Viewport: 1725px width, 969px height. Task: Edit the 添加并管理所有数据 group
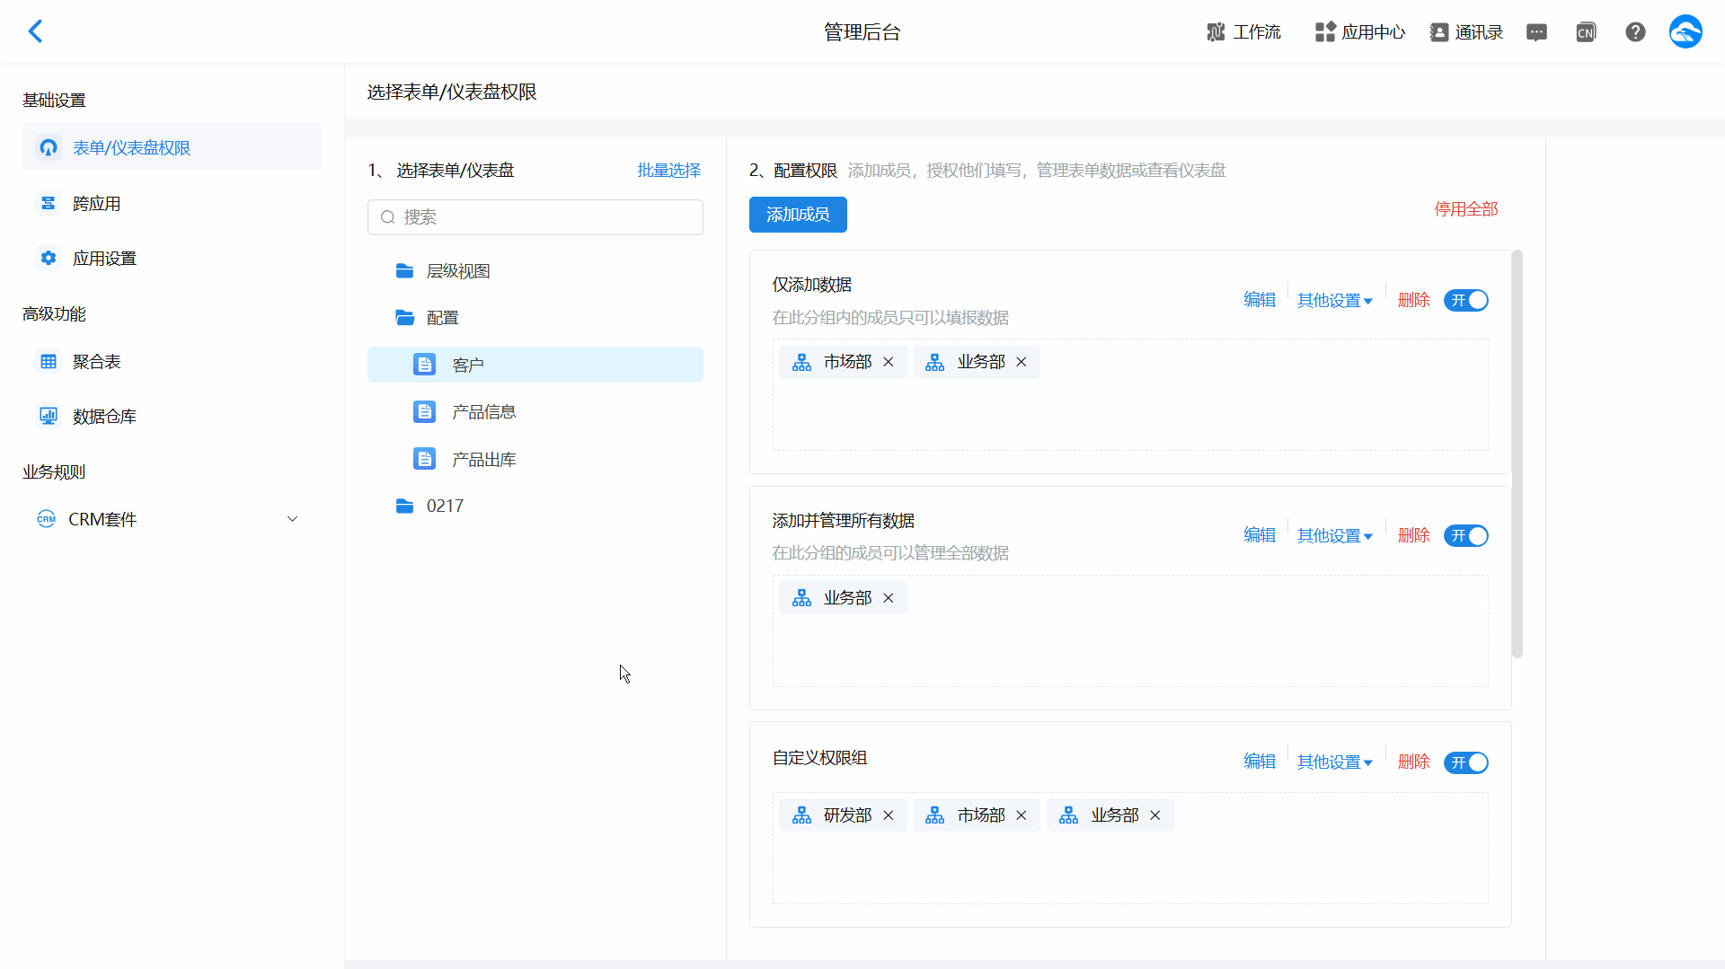(1260, 535)
